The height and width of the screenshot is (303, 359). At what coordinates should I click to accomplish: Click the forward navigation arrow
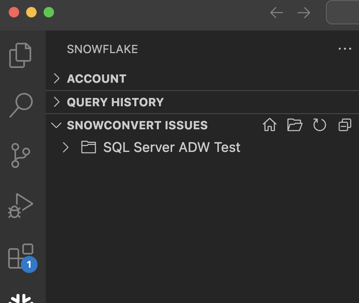(x=304, y=13)
